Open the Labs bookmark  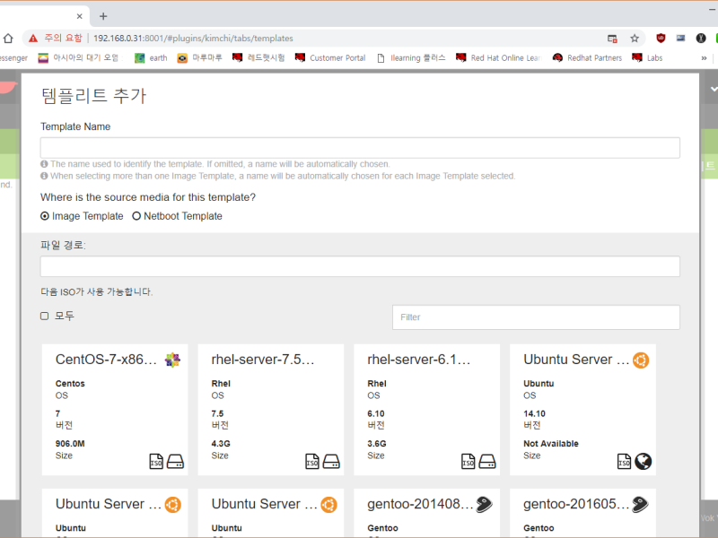point(647,58)
